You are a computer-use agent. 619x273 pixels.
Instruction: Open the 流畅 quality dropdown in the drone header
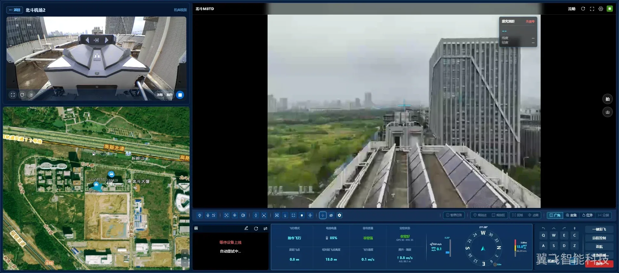point(572,9)
